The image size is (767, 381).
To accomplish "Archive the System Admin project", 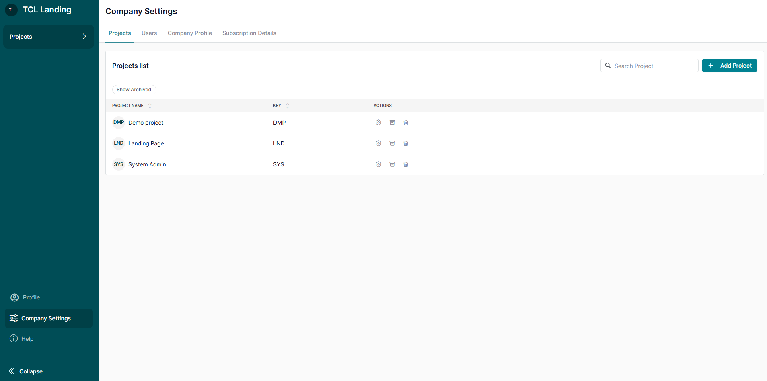I will pyautogui.click(x=392, y=164).
